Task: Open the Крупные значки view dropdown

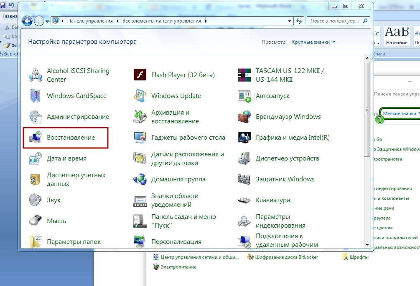Action: tap(313, 42)
